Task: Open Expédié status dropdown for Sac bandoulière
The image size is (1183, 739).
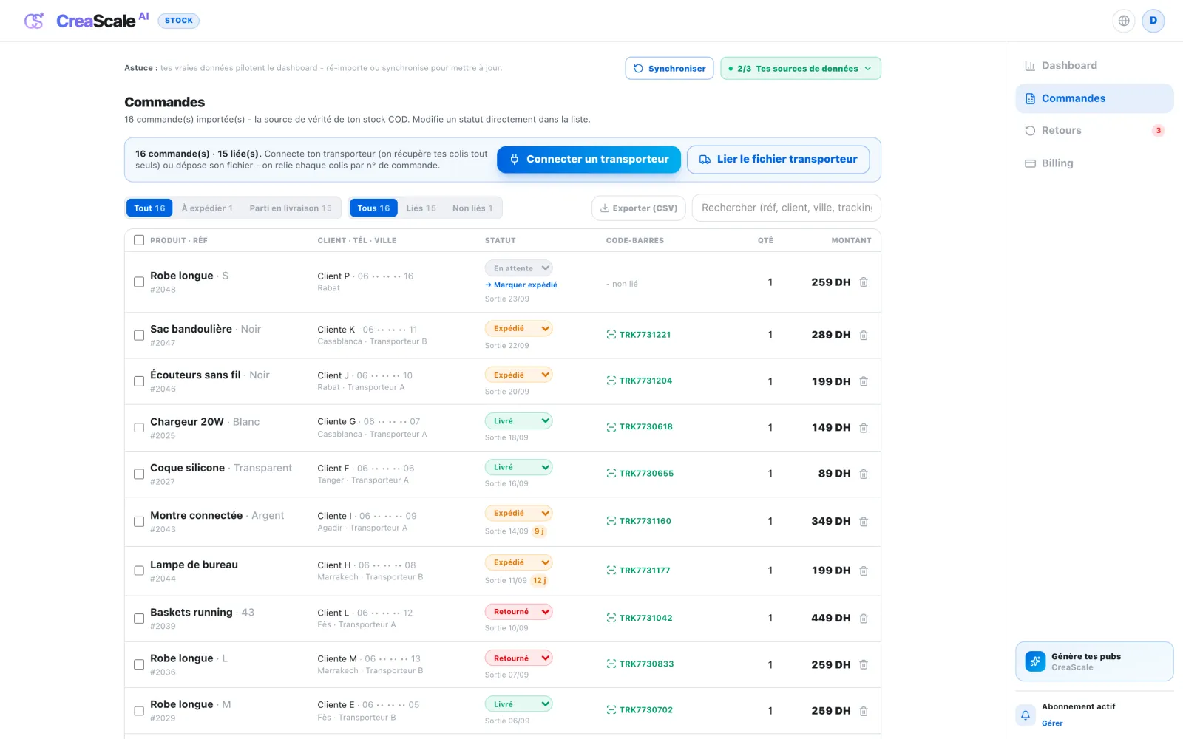Action: 519,328
